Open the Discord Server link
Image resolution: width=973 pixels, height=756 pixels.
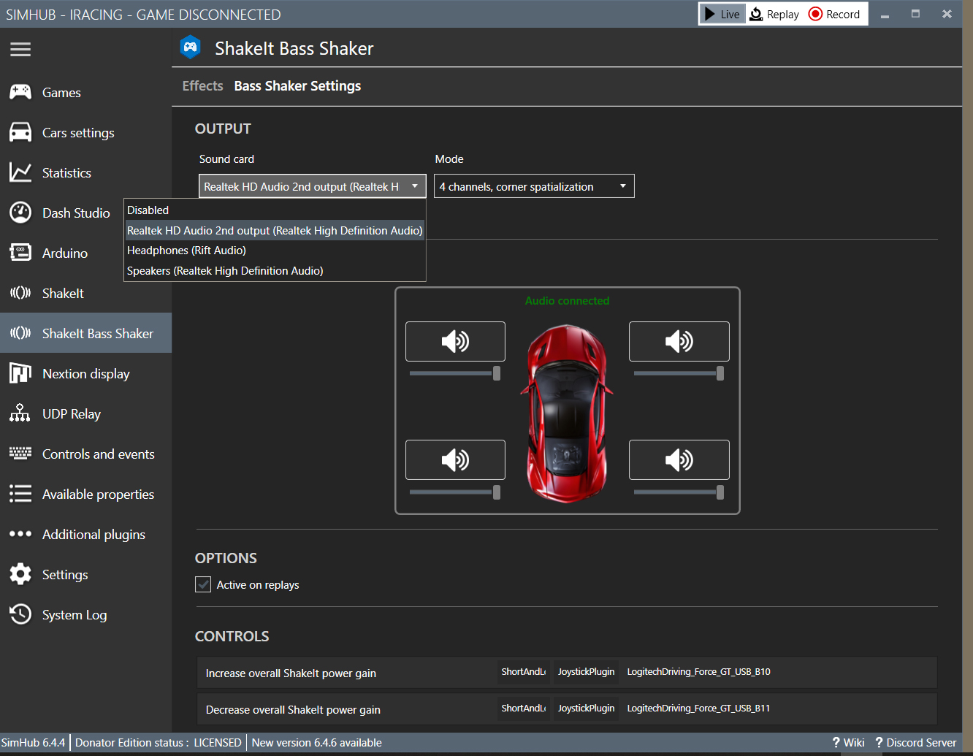click(915, 742)
